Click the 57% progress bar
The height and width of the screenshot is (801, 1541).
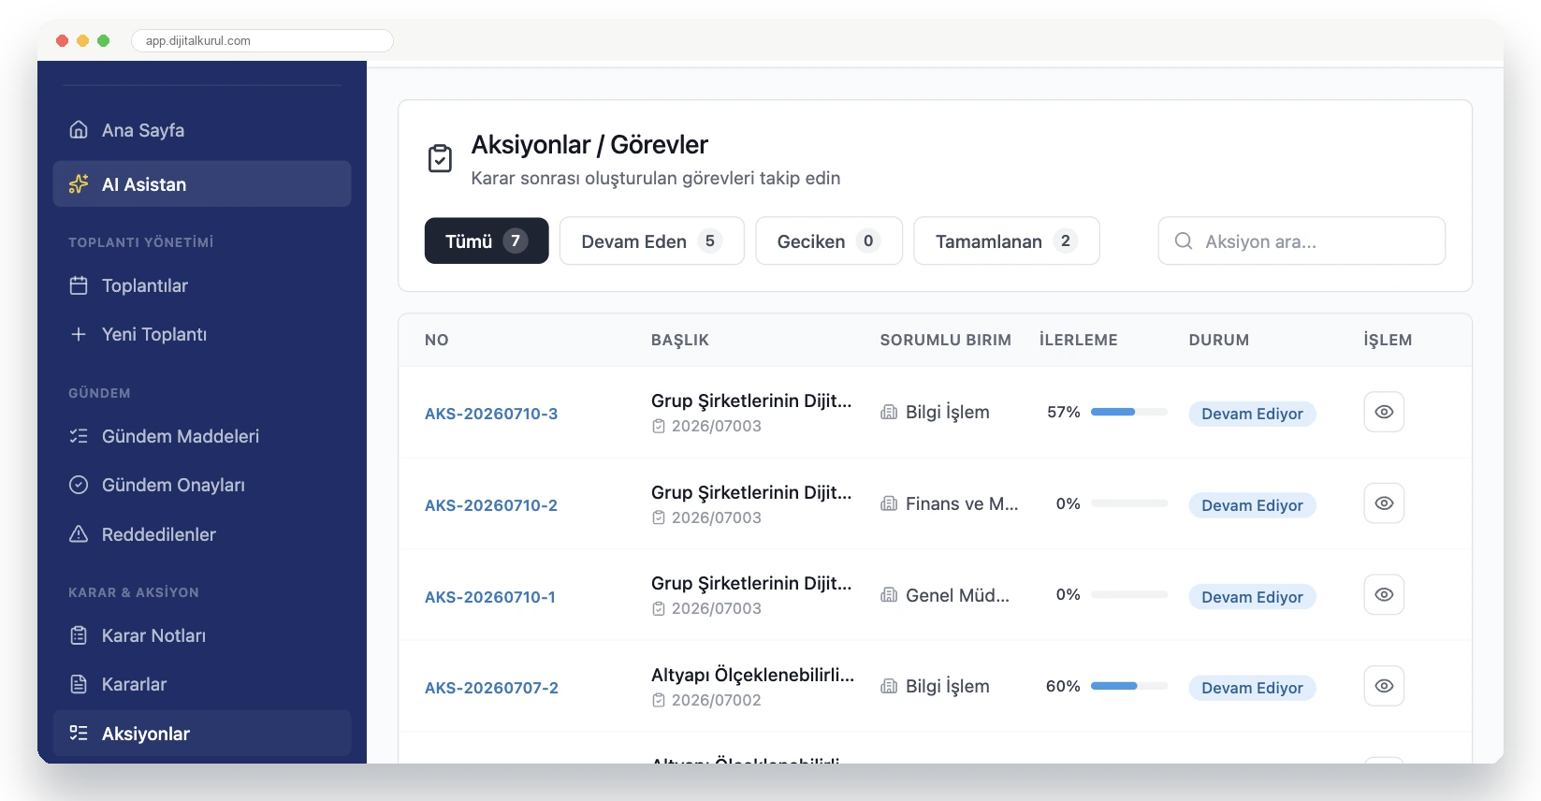1129,412
